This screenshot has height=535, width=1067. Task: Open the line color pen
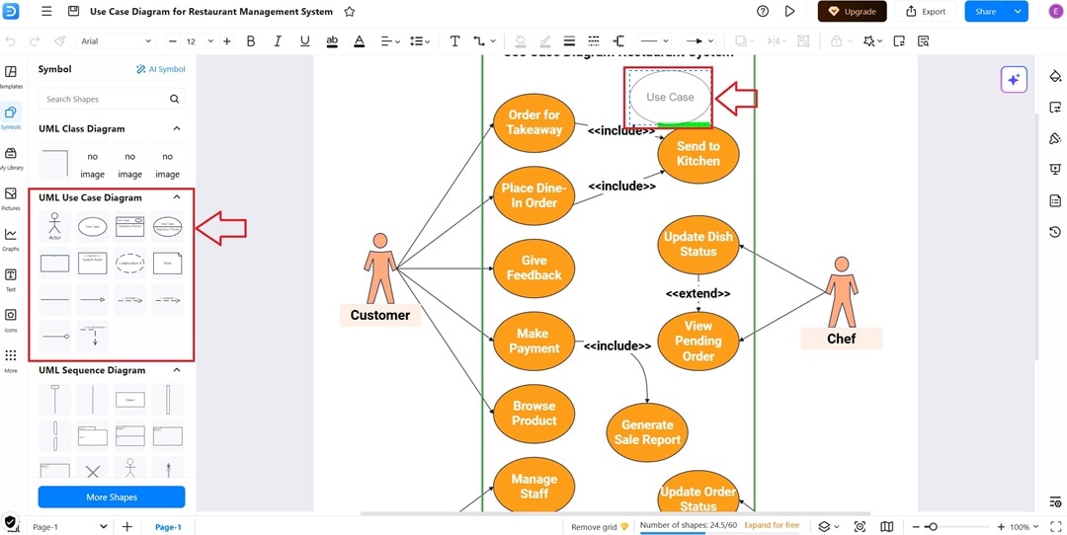coord(544,41)
